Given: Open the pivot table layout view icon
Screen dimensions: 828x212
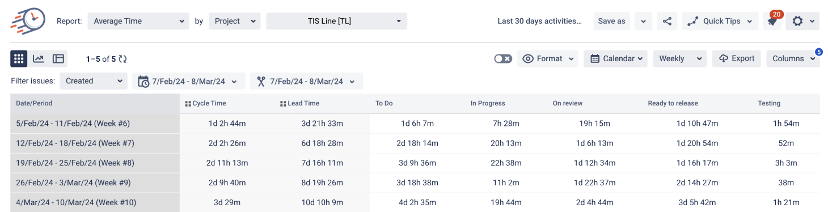Looking at the screenshot, I should pyautogui.click(x=58, y=58).
